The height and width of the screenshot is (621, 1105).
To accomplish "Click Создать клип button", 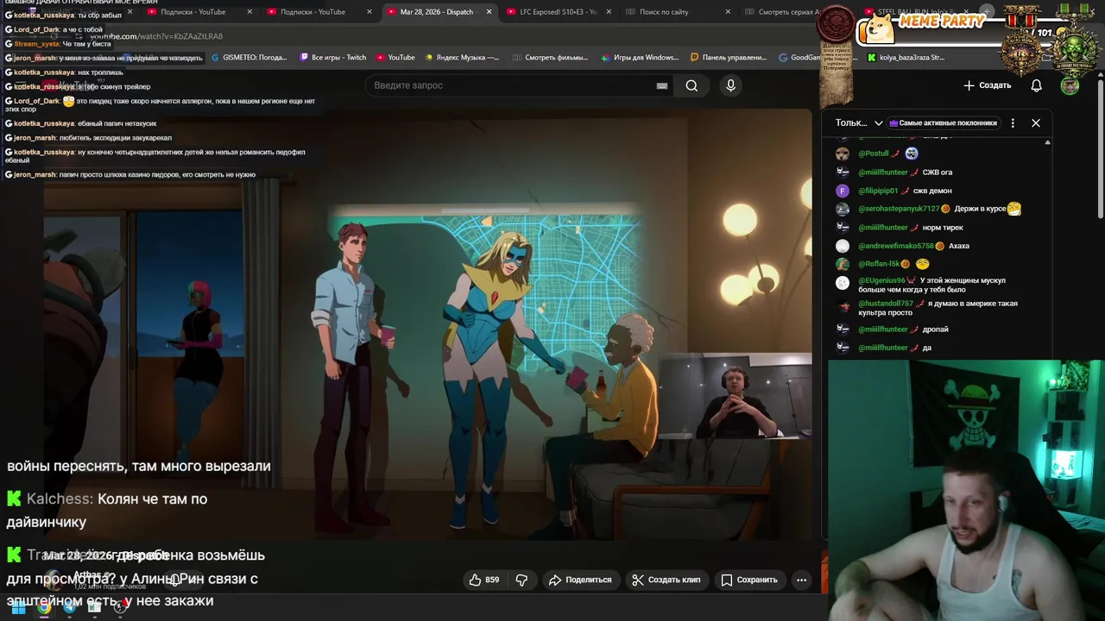I will pyautogui.click(x=666, y=580).
